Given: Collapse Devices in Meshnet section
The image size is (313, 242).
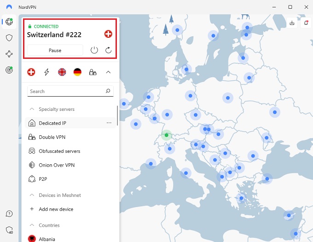Looking at the screenshot, I should point(32,195).
